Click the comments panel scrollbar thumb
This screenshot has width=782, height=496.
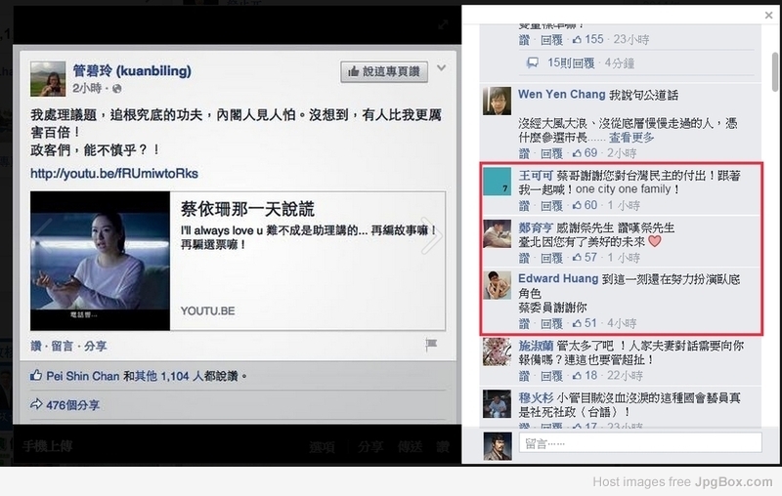[x=774, y=72]
